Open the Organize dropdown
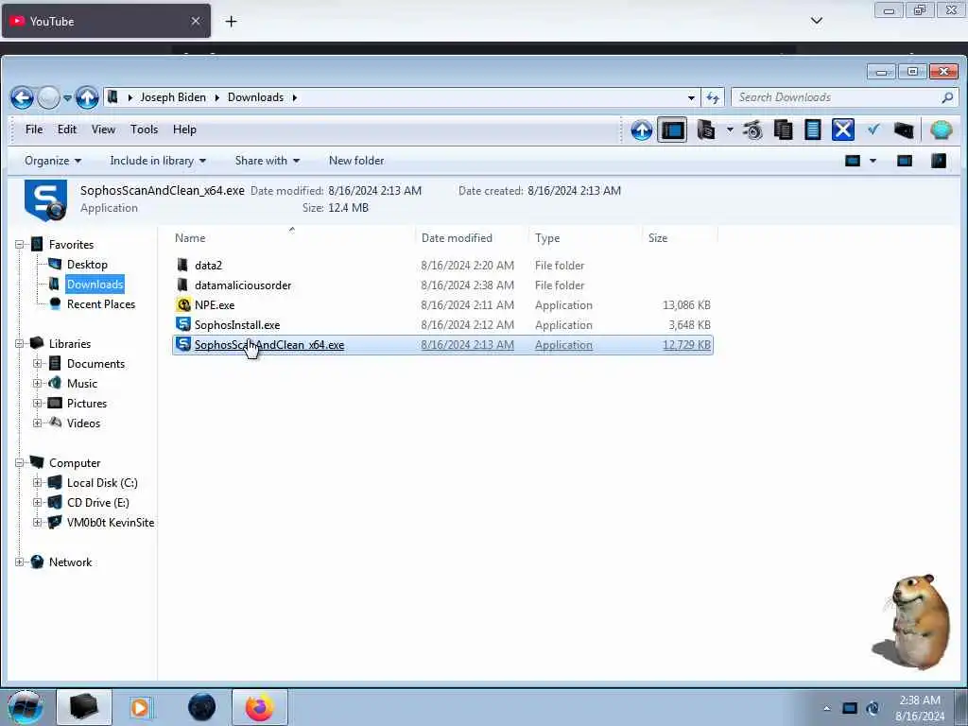The width and height of the screenshot is (968, 726). pos(53,161)
